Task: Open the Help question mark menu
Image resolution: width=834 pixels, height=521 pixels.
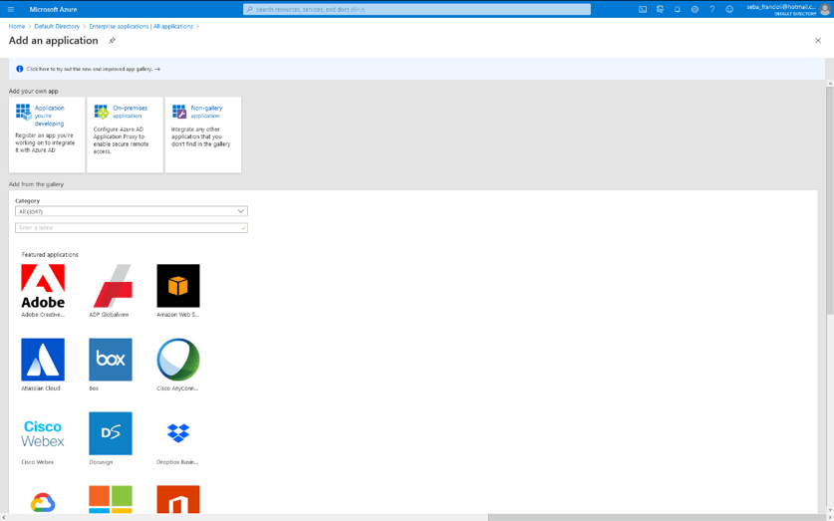Action: (x=712, y=10)
